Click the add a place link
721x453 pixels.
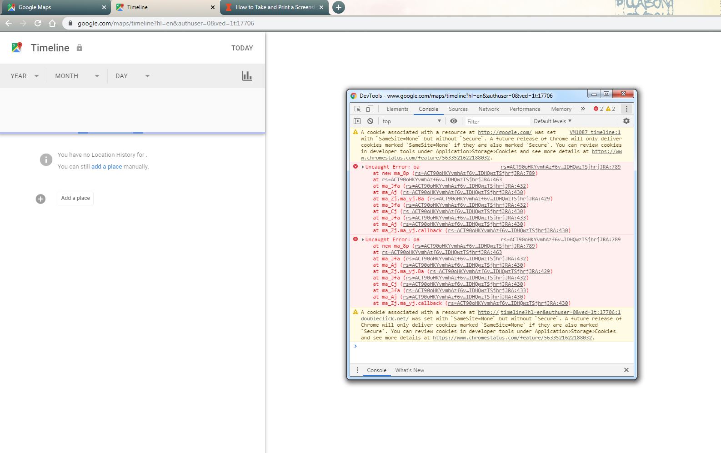point(106,167)
